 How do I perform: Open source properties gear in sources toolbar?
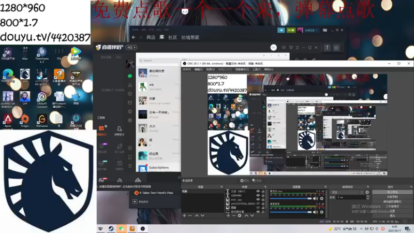(240, 215)
